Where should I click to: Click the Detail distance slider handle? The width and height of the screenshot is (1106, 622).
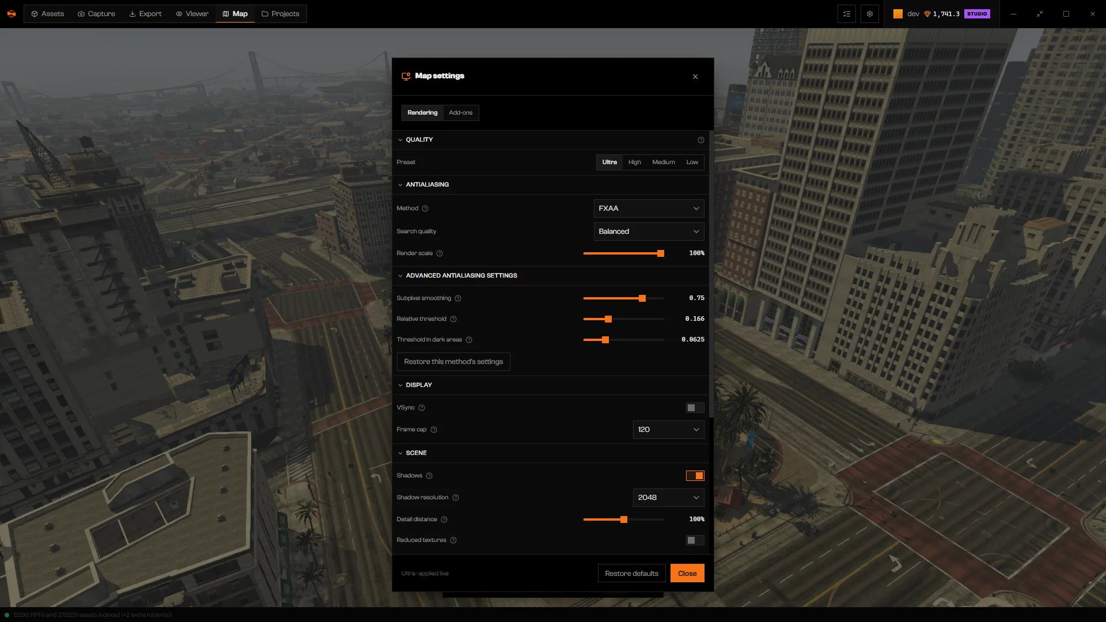tap(624, 519)
